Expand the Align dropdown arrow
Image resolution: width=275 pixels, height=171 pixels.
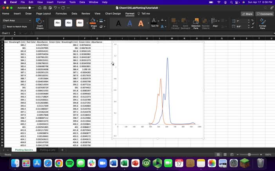(x=219, y=21)
